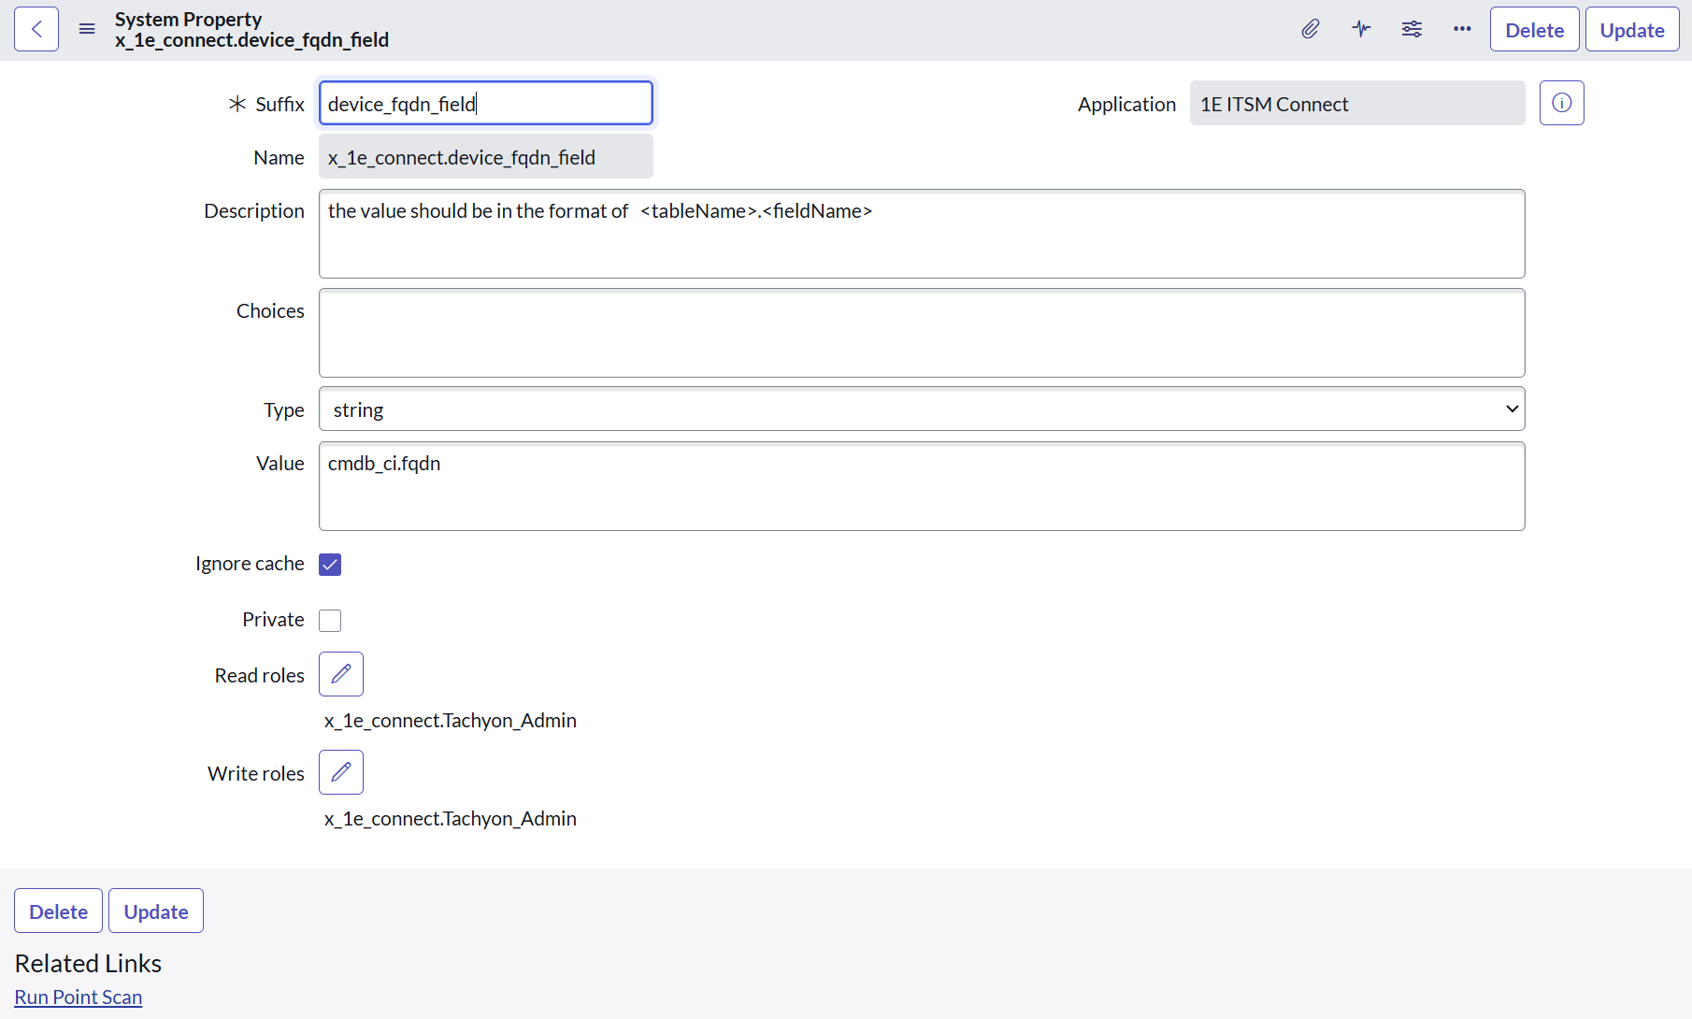Open the Run Point Scan link
Viewport: 1692px width, 1019px height.
coord(79,997)
